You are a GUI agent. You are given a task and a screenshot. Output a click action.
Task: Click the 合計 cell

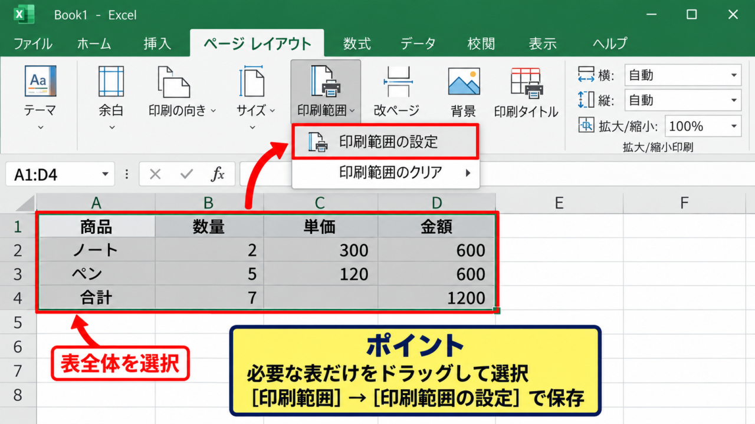click(96, 298)
